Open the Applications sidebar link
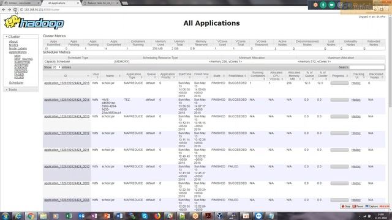Image resolution: width=392 pixels, height=220 pixels. [x=18, y=52]
